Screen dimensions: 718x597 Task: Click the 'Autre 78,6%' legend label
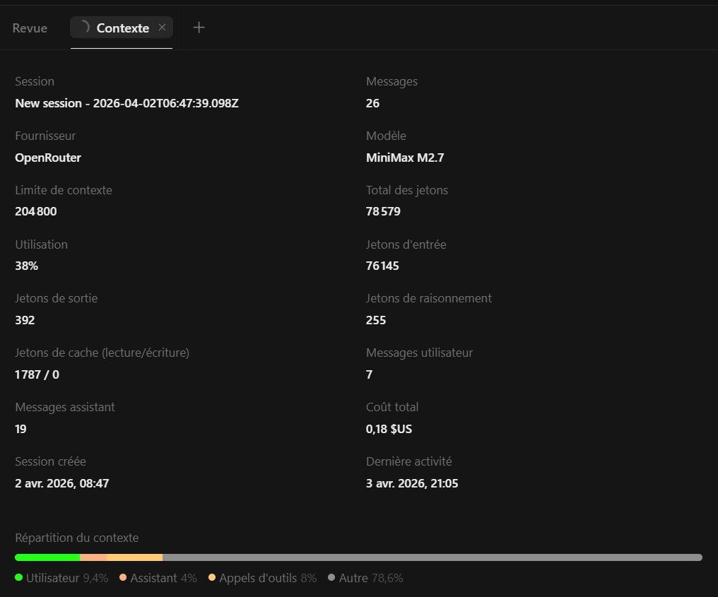(371, 578)
